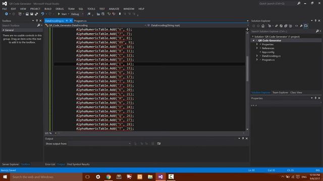Select App.config in Solution Explorer

(x=268, y=52)
